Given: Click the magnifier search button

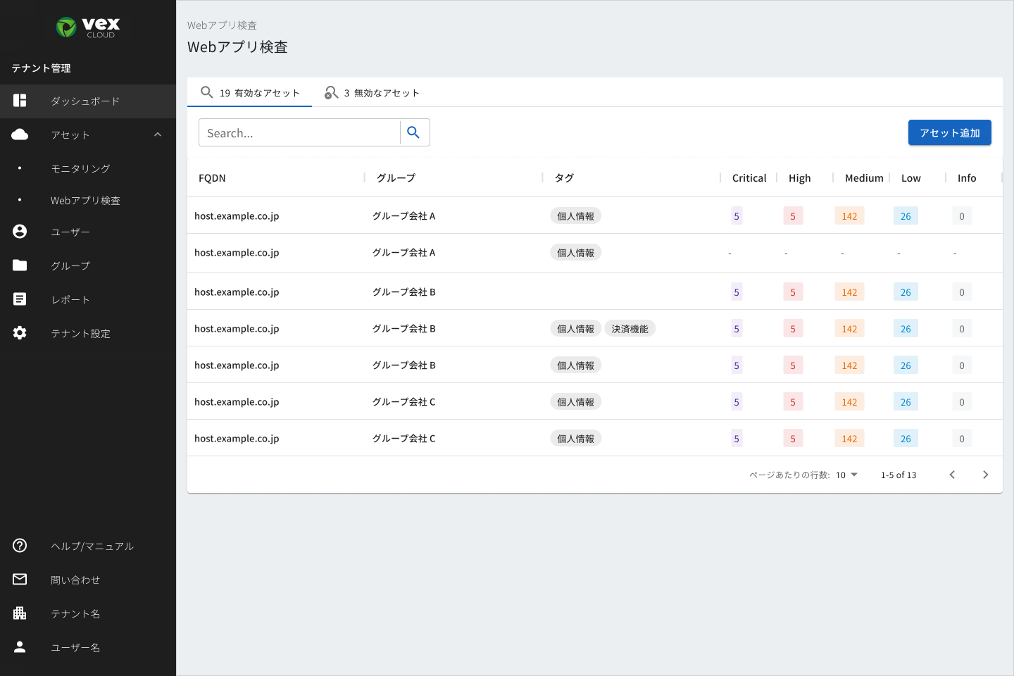Looking at the screenshot, I should pos(414,132).
